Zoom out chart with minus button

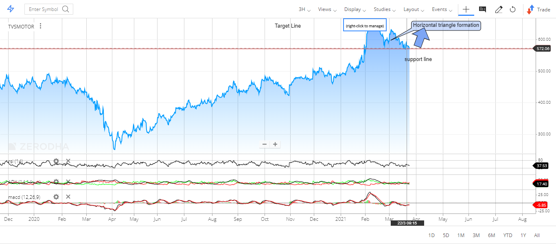click(x=265, y=144)
